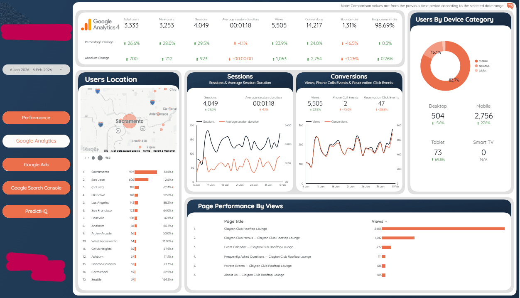Select the Performance navigation button

click(36, 118)
